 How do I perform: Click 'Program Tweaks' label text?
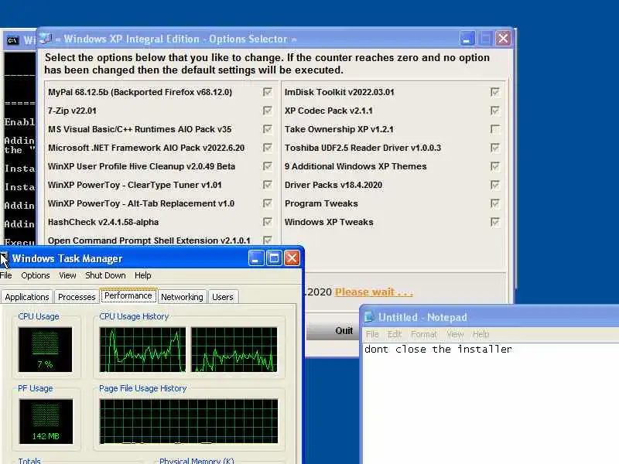point(321,203)
